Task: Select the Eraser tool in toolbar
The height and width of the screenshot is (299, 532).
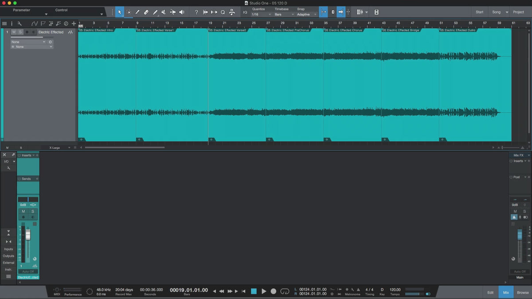Action: pyautogui.click(x=146, y=12)
